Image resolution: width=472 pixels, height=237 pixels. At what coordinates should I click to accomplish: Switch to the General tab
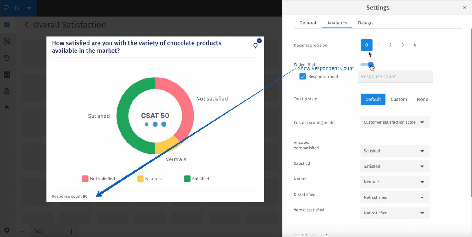(308, 23)
